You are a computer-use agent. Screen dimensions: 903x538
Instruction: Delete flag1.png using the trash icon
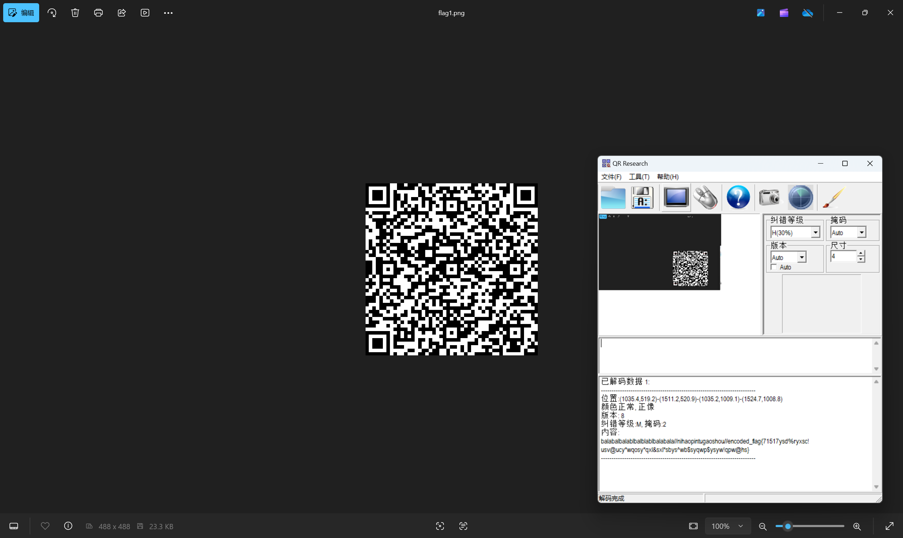click(75, 13)
